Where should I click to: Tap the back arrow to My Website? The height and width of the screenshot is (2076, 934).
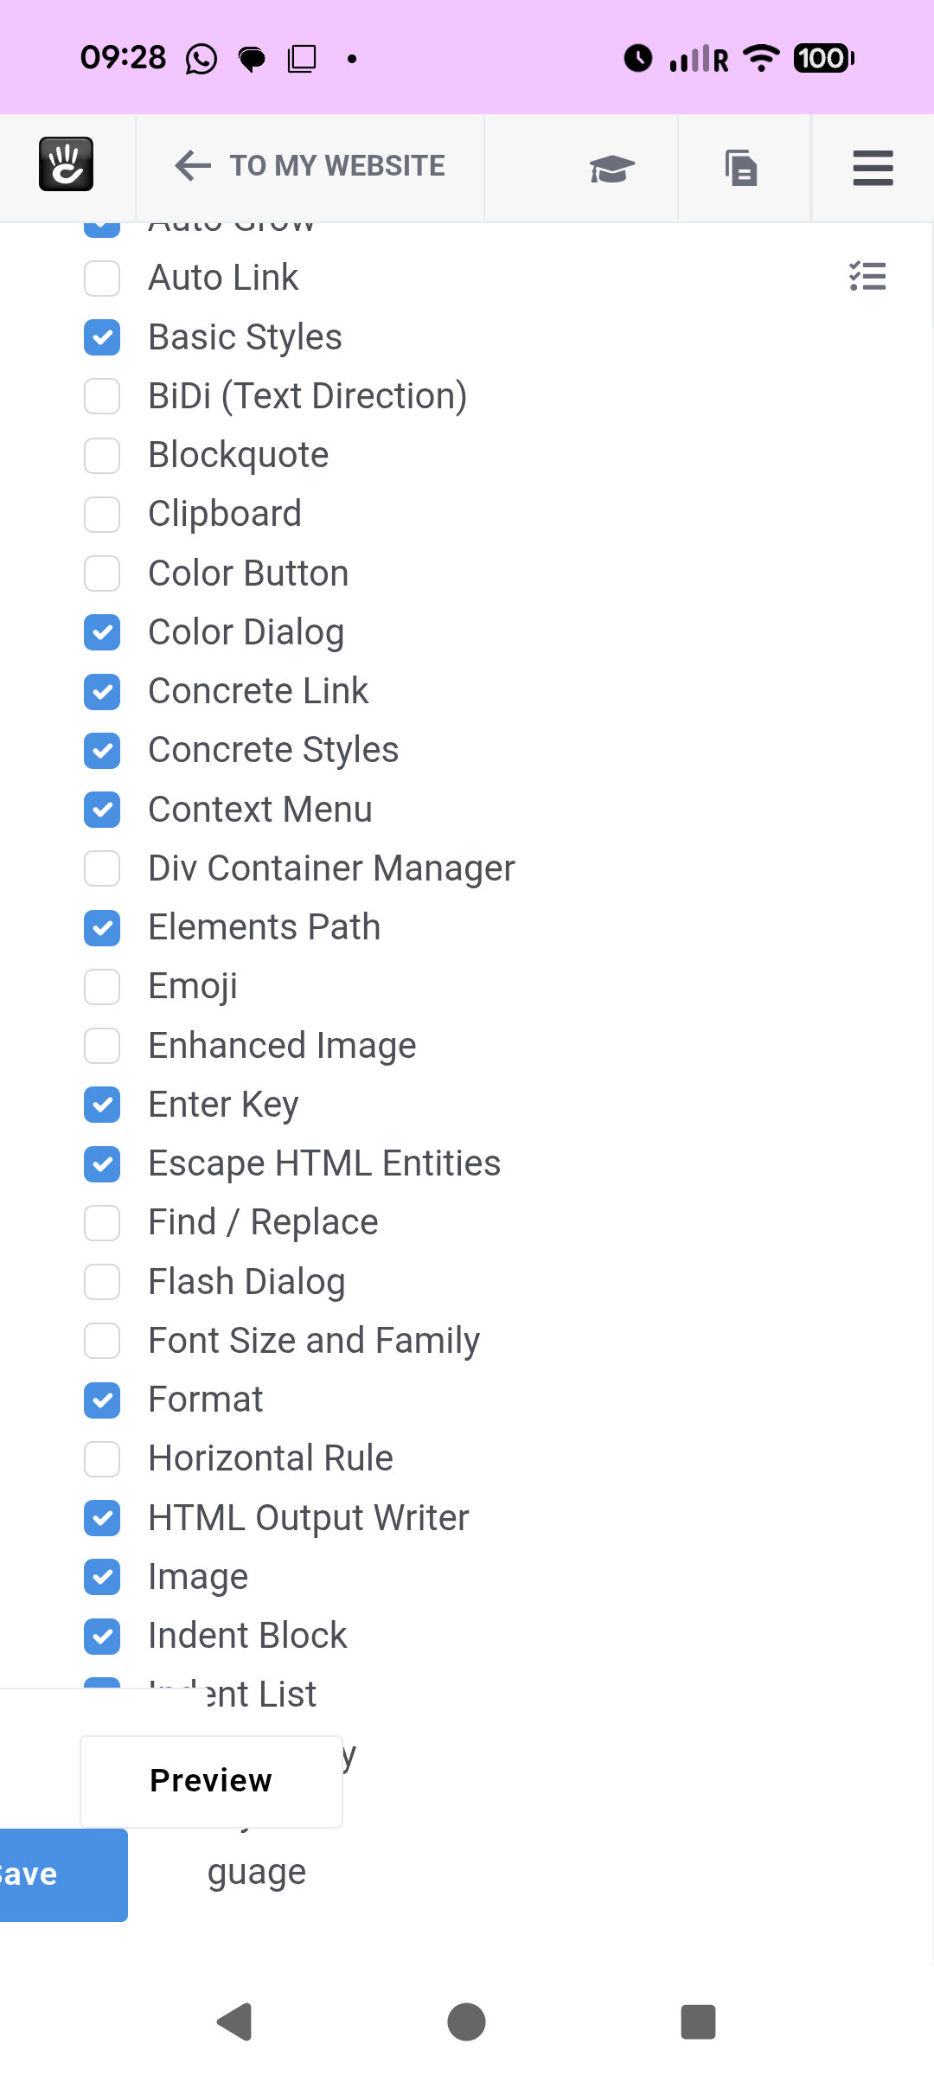click(193, 165)
